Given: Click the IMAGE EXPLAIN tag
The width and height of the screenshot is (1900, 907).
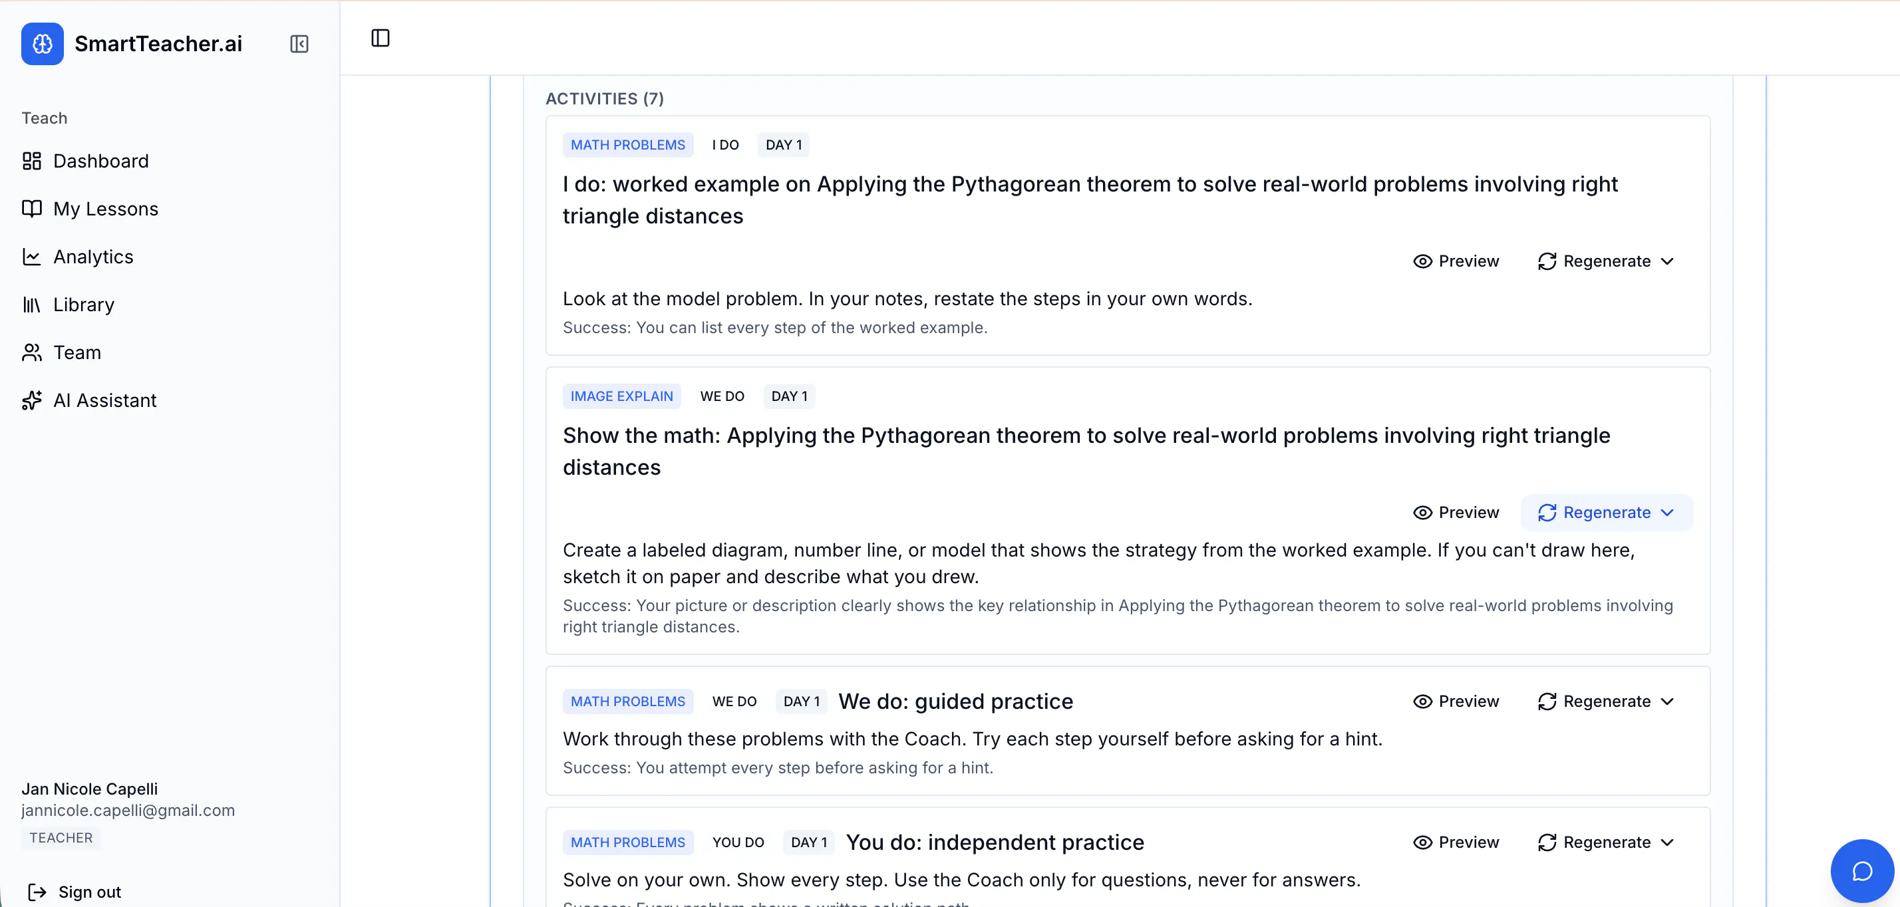Looking at the screenshot, I should (621, 396).
